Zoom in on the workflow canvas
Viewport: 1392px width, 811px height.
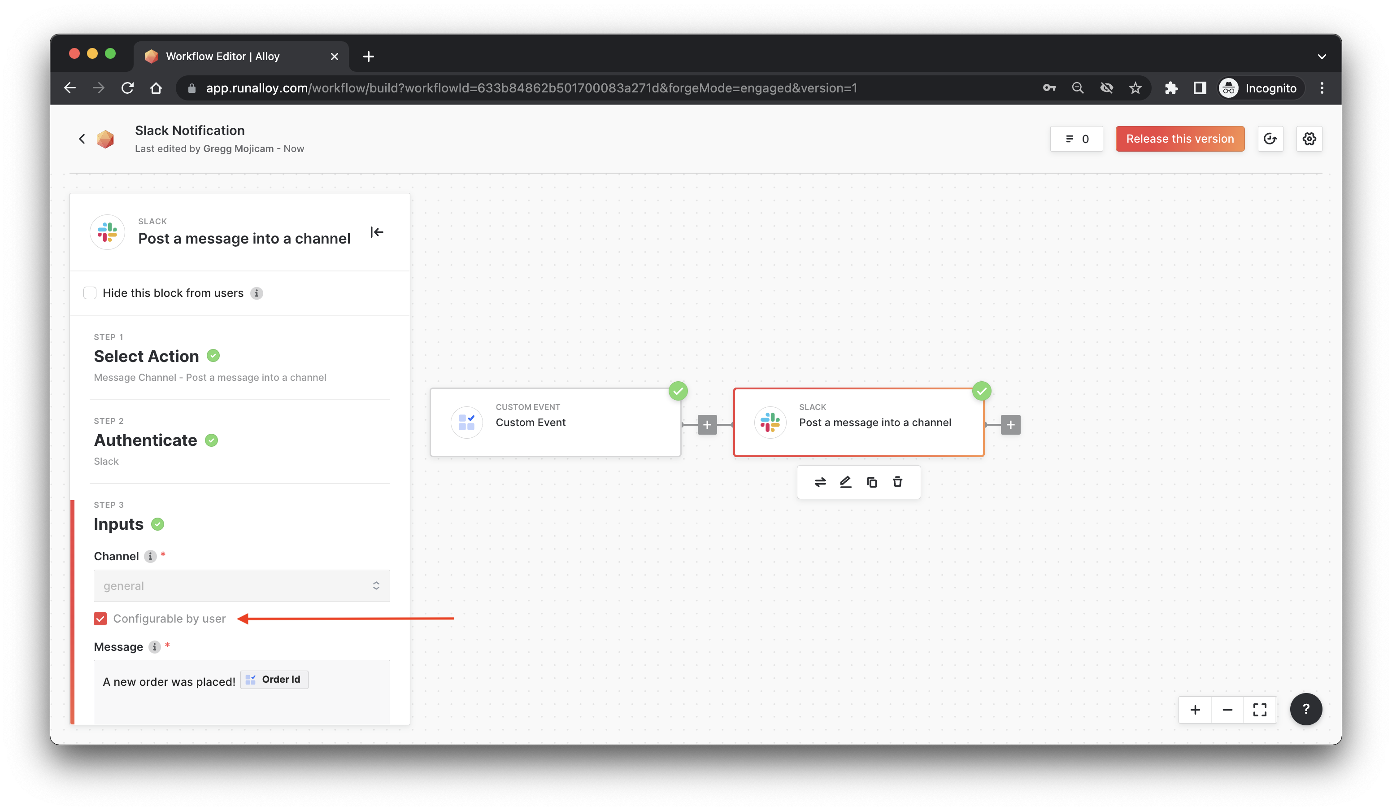pos(1195,710)
